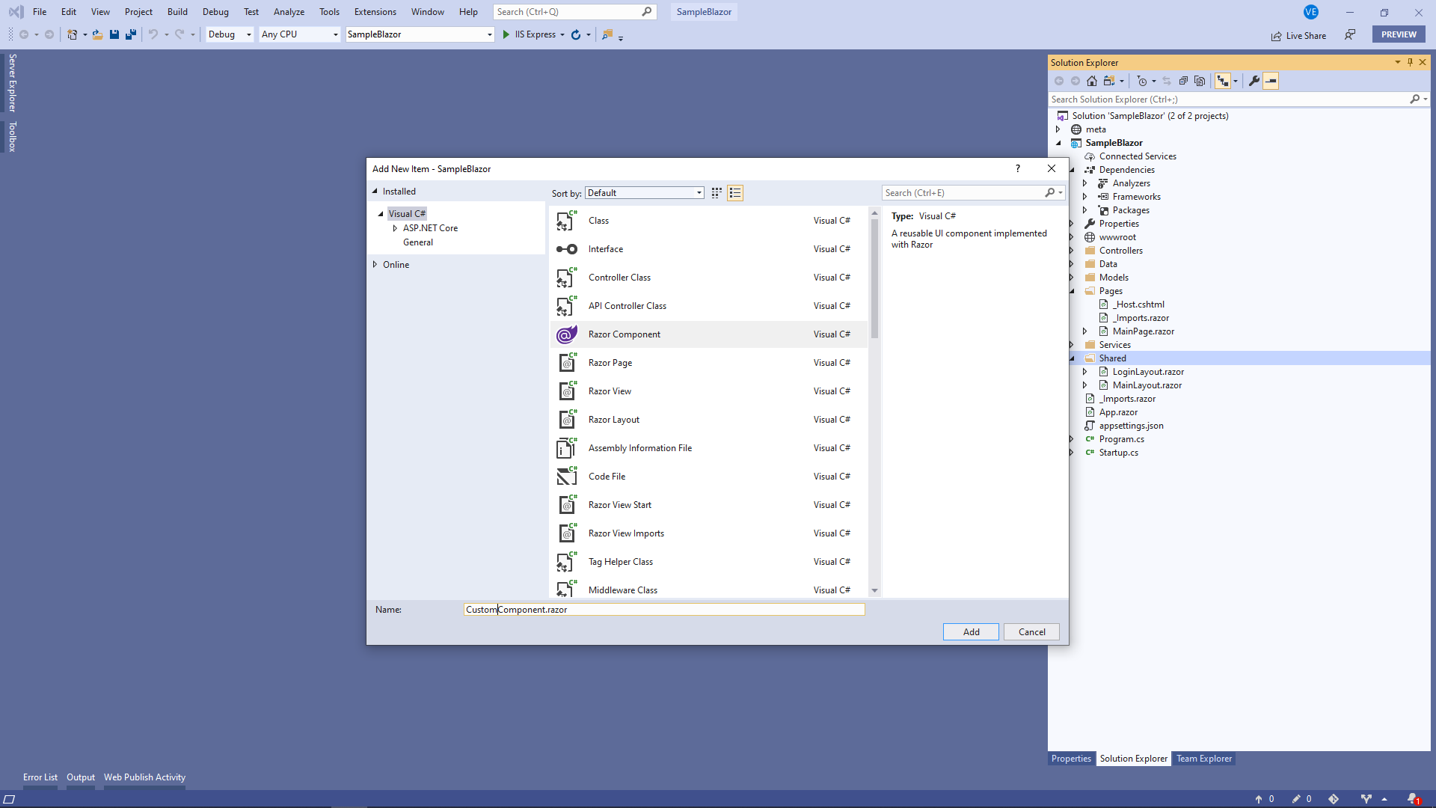The image size is (1436, 808).
Task: Click Show All Files in Solution Explorer
Action: (1200, 81)
